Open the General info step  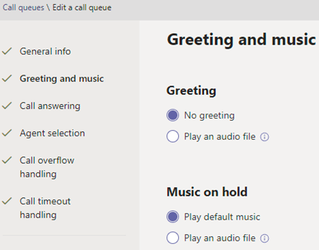(x=45, y=51)
